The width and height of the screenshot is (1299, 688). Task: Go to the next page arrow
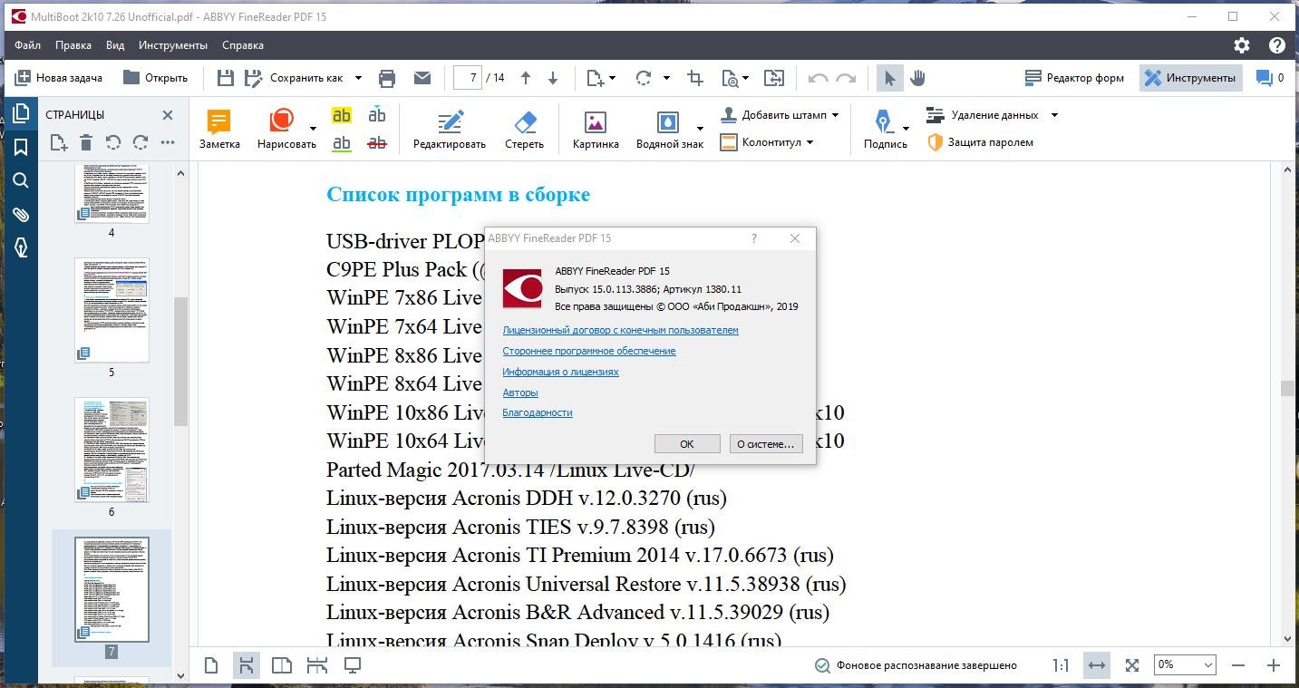click(x=553, y=78)
